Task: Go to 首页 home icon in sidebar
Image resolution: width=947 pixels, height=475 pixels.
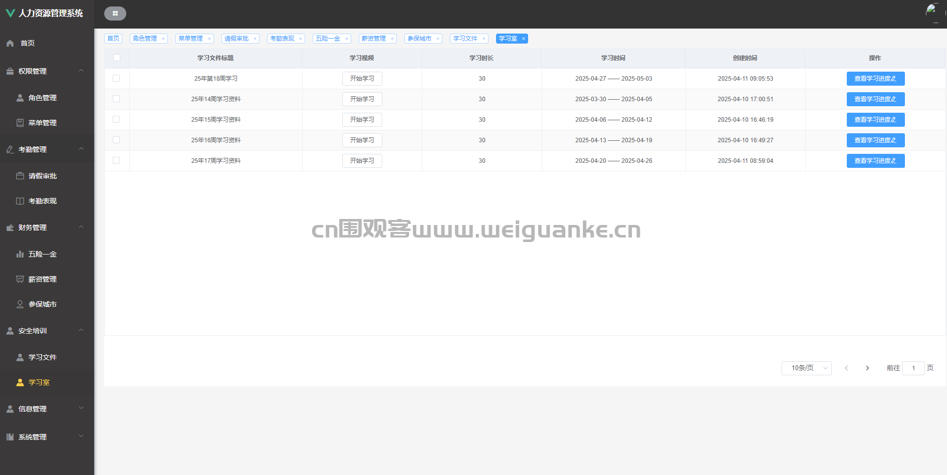Action: point(10,43)
